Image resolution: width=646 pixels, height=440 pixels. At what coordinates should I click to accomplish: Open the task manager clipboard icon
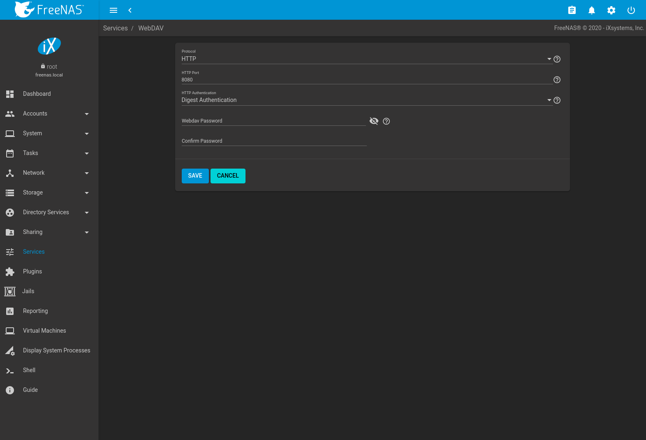pyautogui.click(x=572, y=10)
